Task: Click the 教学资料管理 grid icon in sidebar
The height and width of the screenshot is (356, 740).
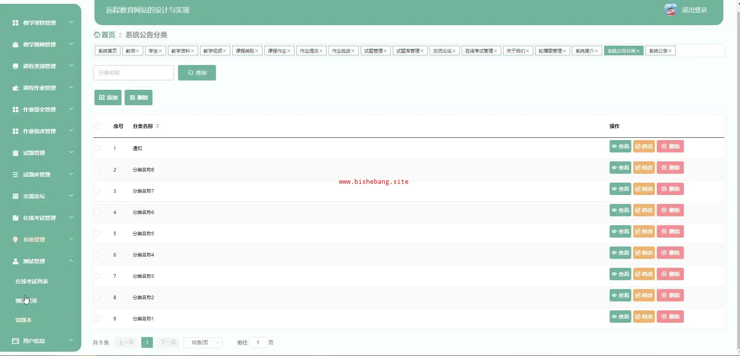Action: coord(15,23)
